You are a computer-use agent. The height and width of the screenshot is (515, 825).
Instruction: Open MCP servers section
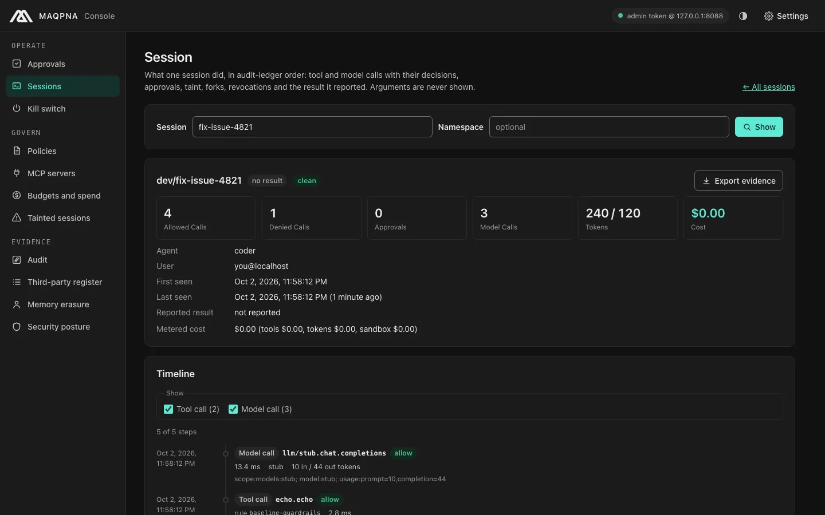click(62, 173)
